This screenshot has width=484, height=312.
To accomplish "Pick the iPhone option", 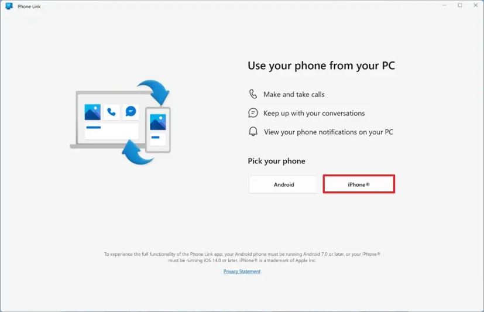I will [359, 184].
